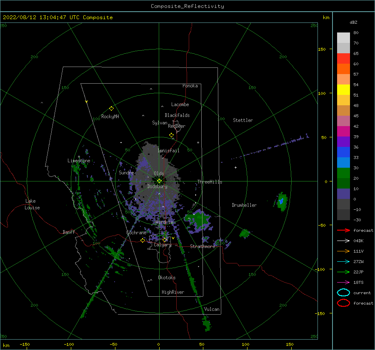Click the Cochrane label
Image resolution: width=375 pixels, height=350 pixels.
pyautogui.click(x=136, y=233)
